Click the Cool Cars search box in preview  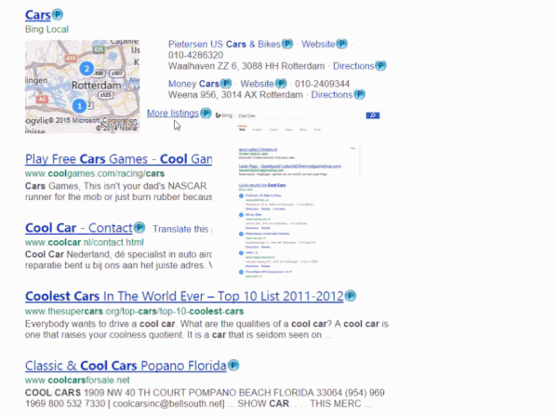299,115
